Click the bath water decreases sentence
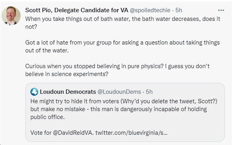This screenshot has height=145, width=232. 123,23
